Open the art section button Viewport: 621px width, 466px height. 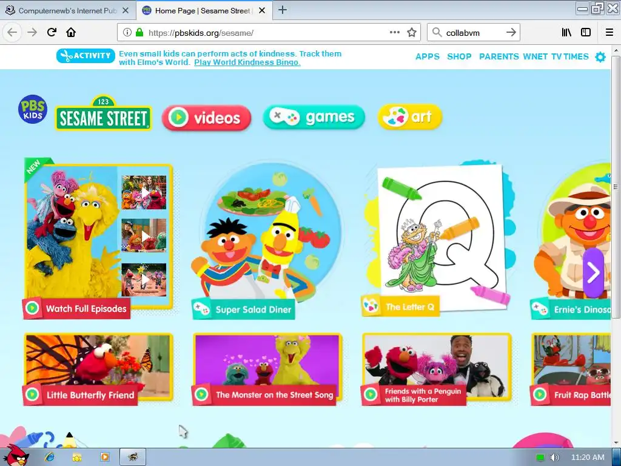(x=410, y=116)
